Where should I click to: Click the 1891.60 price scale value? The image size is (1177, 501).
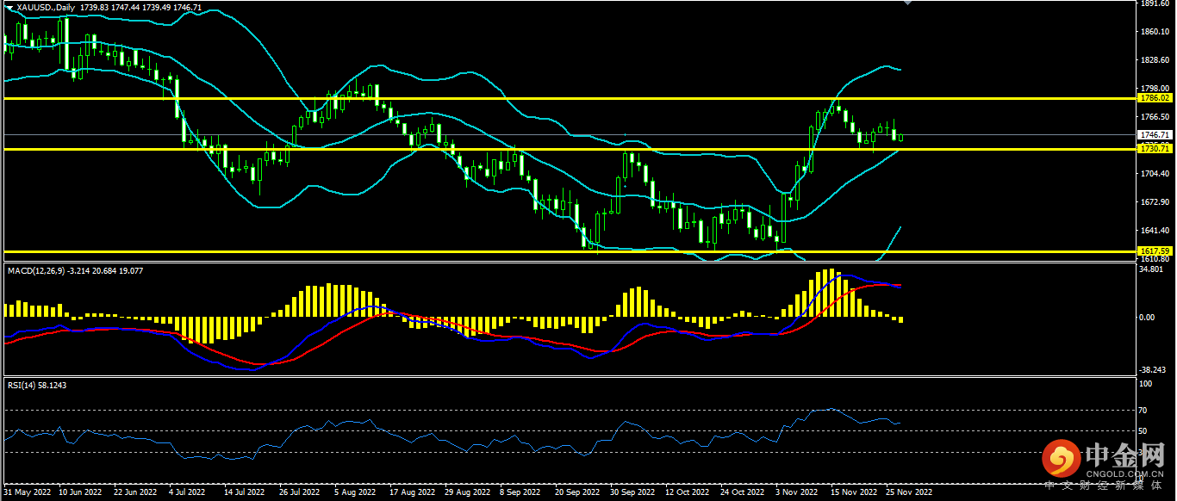1153,3
